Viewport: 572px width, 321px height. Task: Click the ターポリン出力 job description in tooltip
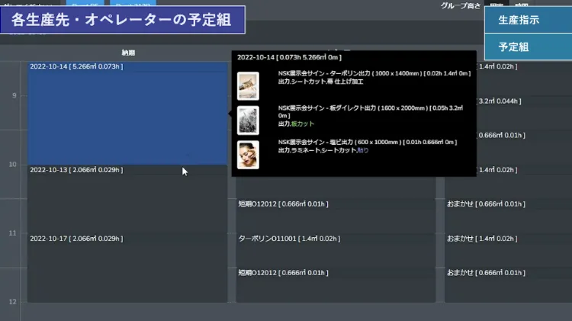click(374, 77)
